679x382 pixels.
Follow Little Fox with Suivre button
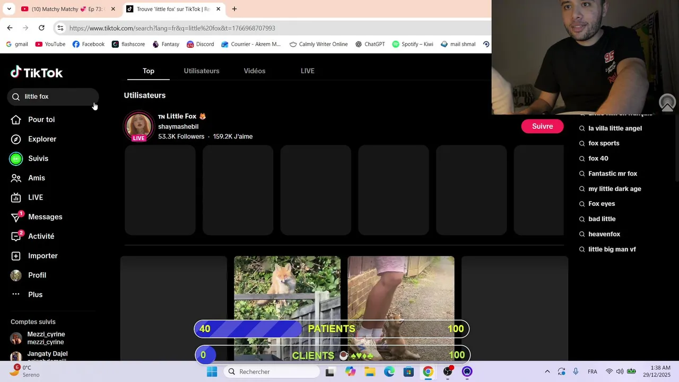542,126
